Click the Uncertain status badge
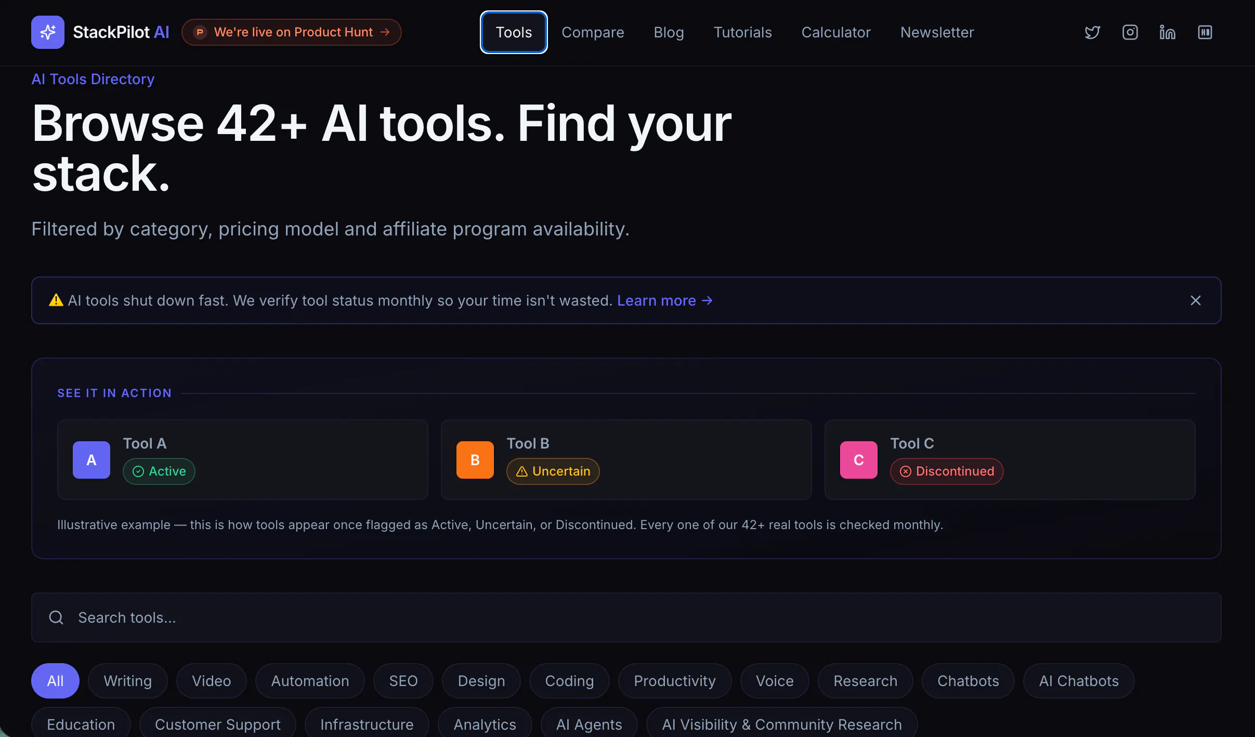 553,471
